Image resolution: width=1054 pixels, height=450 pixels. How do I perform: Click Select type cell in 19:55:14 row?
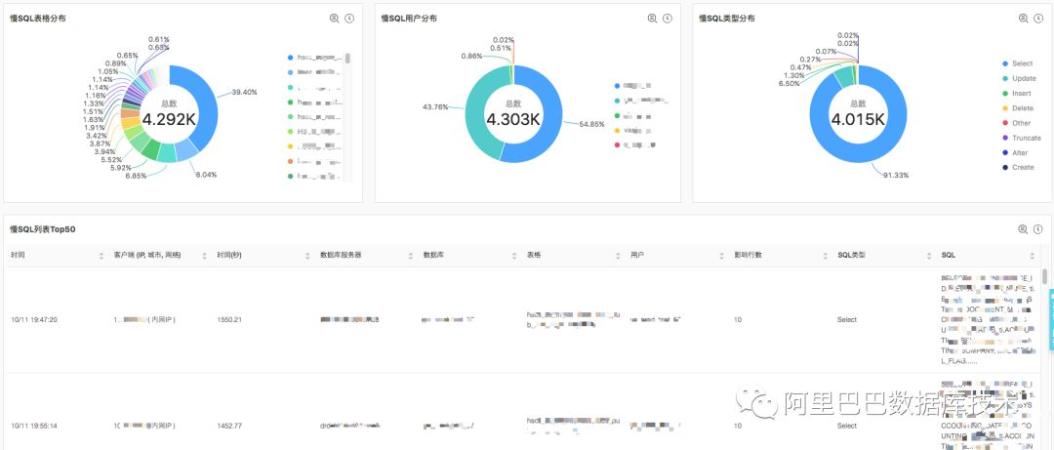847,426
